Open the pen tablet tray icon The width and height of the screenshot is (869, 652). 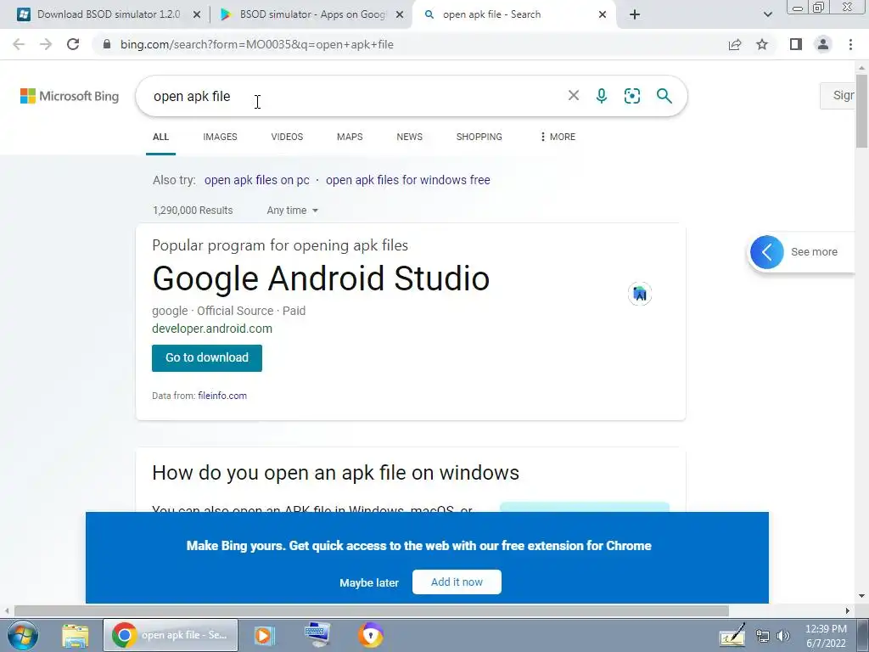(x=732, y=635)
